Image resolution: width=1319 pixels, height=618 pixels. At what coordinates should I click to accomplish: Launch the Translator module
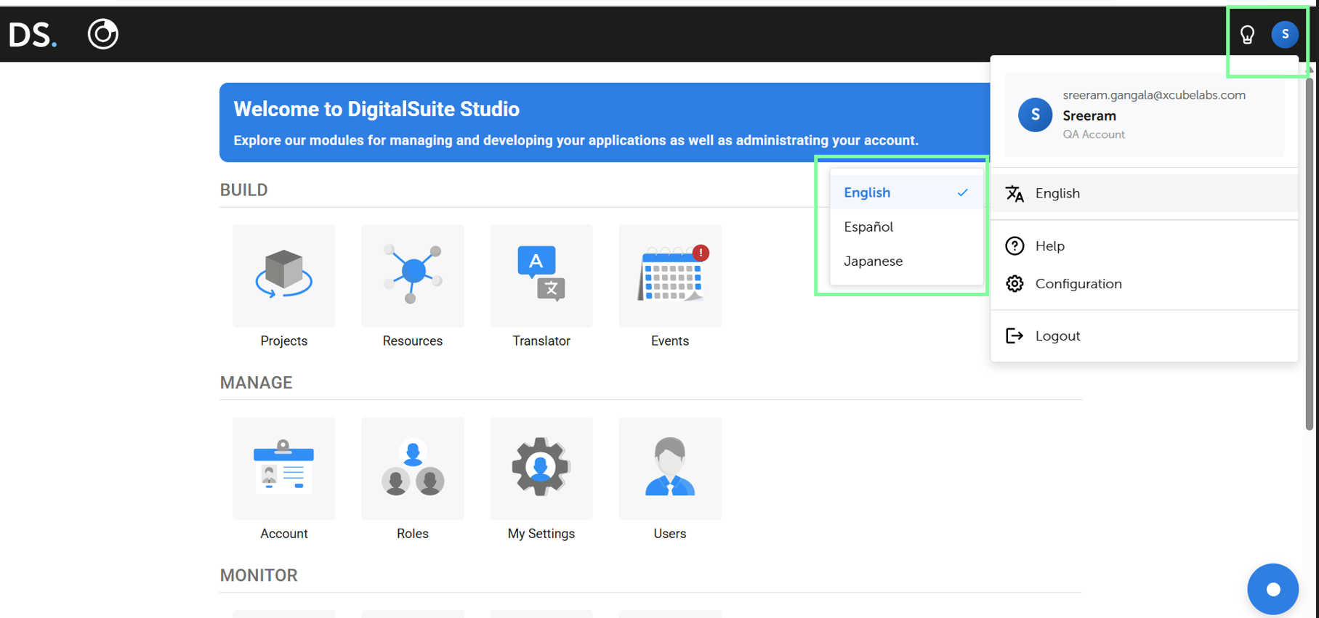[541, 276]
